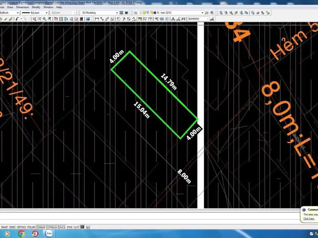Viewport: 318px width, 238px height.
Task: Click the "Click here" notification link
Action: [x=309, y=219]
